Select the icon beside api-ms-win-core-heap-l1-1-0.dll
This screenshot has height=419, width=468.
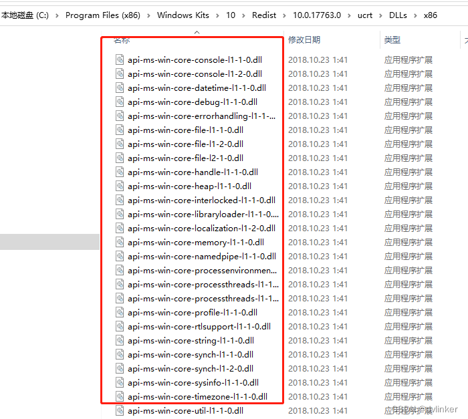(x=120, y=186)
